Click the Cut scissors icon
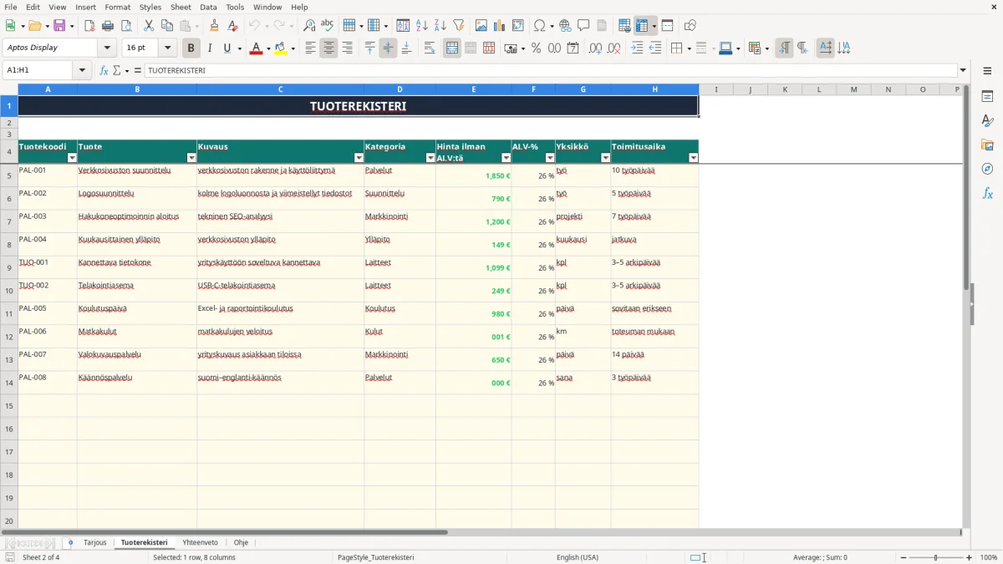The width and height of the screenshot is (1003, 564). click(149, 26)
